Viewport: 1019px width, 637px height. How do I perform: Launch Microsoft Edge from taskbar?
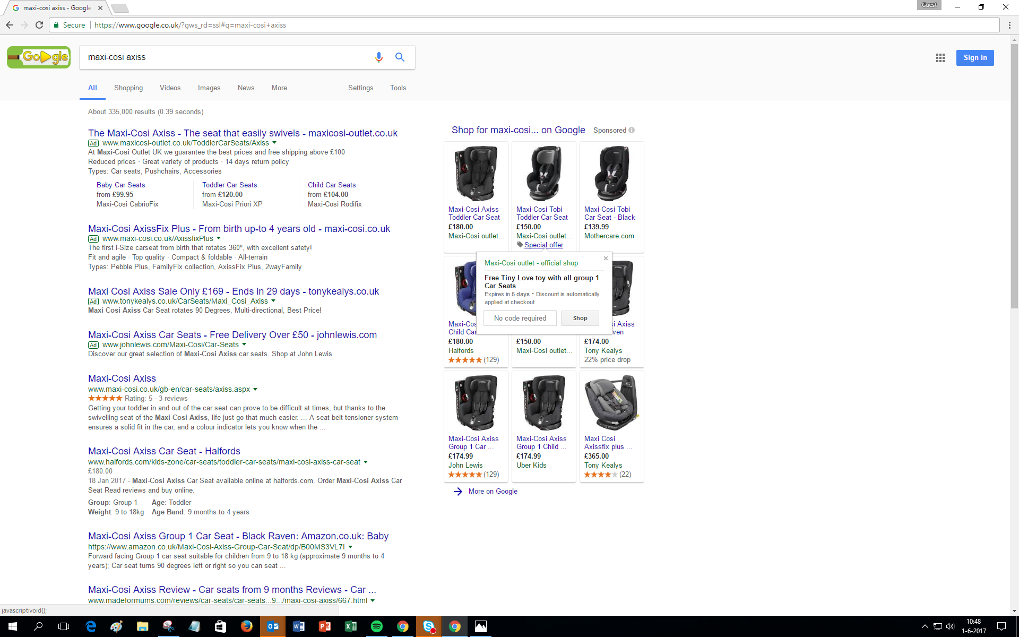pyautogui.click(x=91, y=626)
